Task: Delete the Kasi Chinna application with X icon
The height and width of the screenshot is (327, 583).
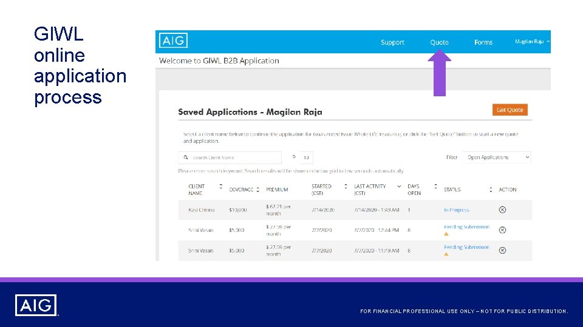Action: point(502,210)
